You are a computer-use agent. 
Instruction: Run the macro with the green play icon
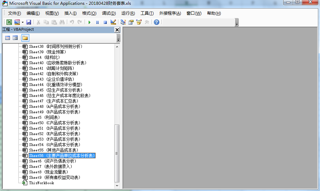click(89, 22)
